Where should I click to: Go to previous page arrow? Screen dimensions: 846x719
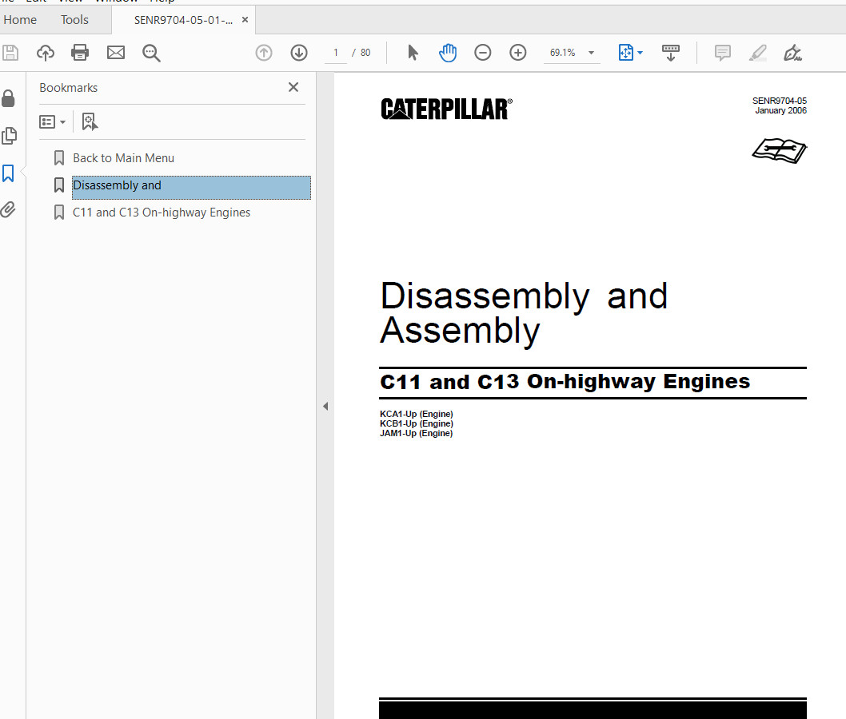point(264,53)
